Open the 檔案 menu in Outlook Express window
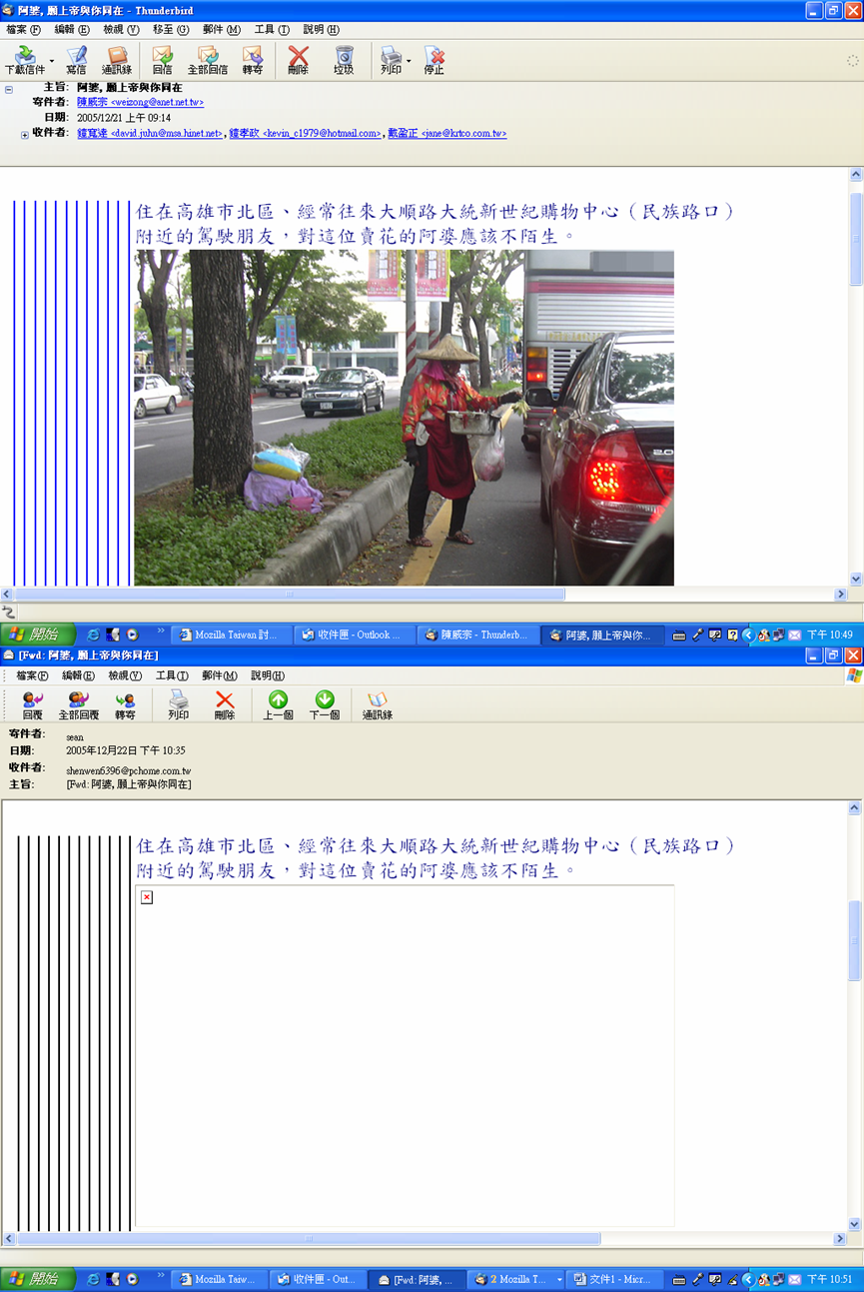Screen dimensions: 864x1292 [33, 675]
